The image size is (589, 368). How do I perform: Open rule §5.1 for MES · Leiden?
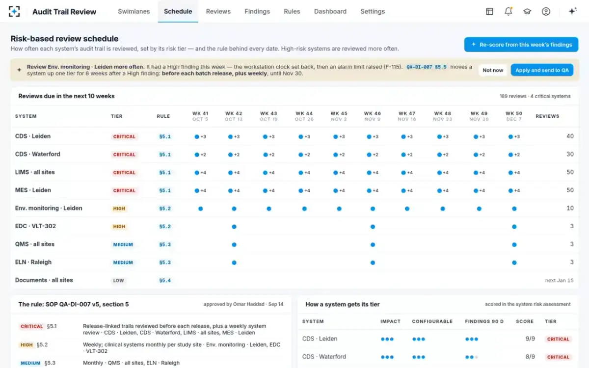pos(165,190)
